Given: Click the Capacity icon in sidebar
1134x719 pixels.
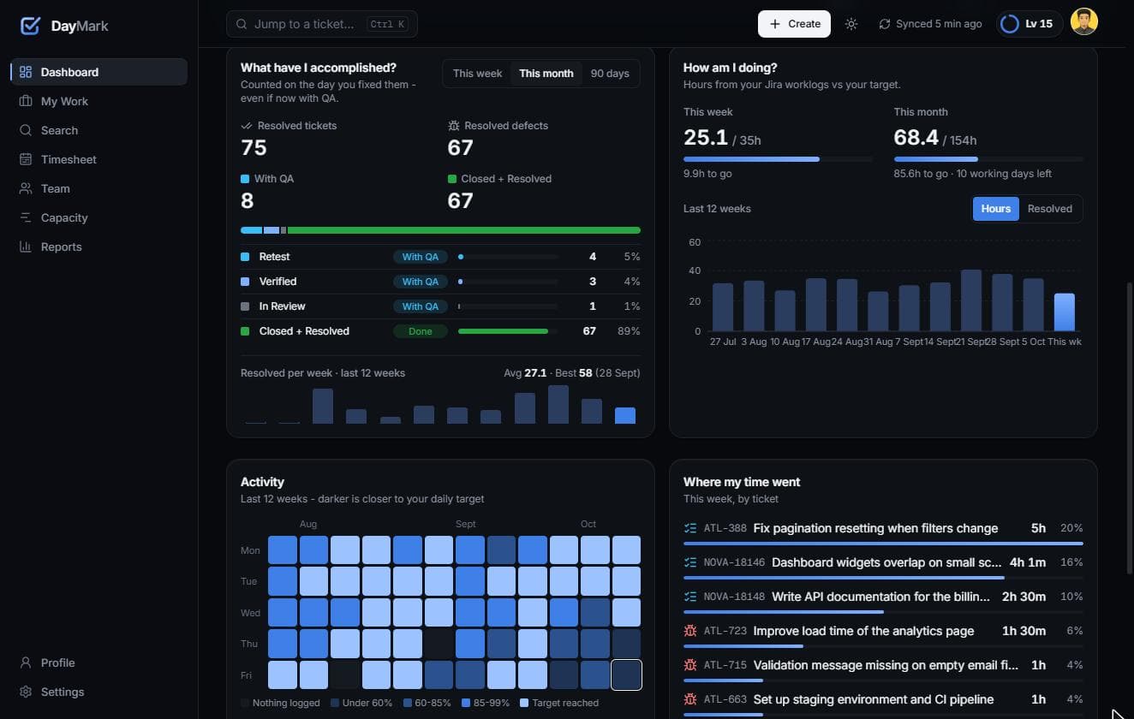Looking at the screenshot, I should point(26,217).
